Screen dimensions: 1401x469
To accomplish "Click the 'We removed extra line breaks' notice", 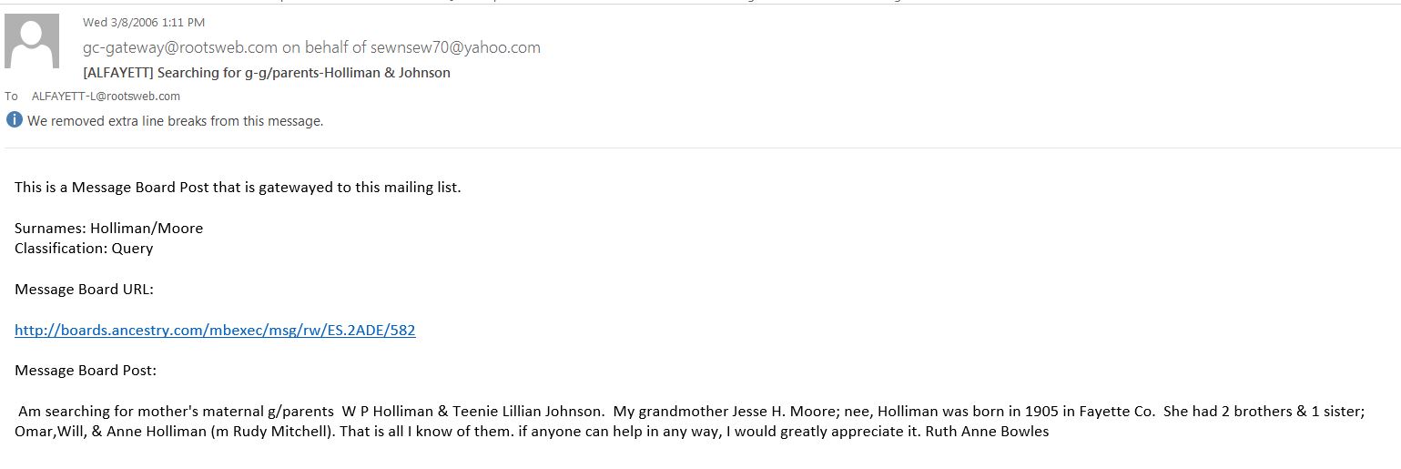I will coord(176,120).
